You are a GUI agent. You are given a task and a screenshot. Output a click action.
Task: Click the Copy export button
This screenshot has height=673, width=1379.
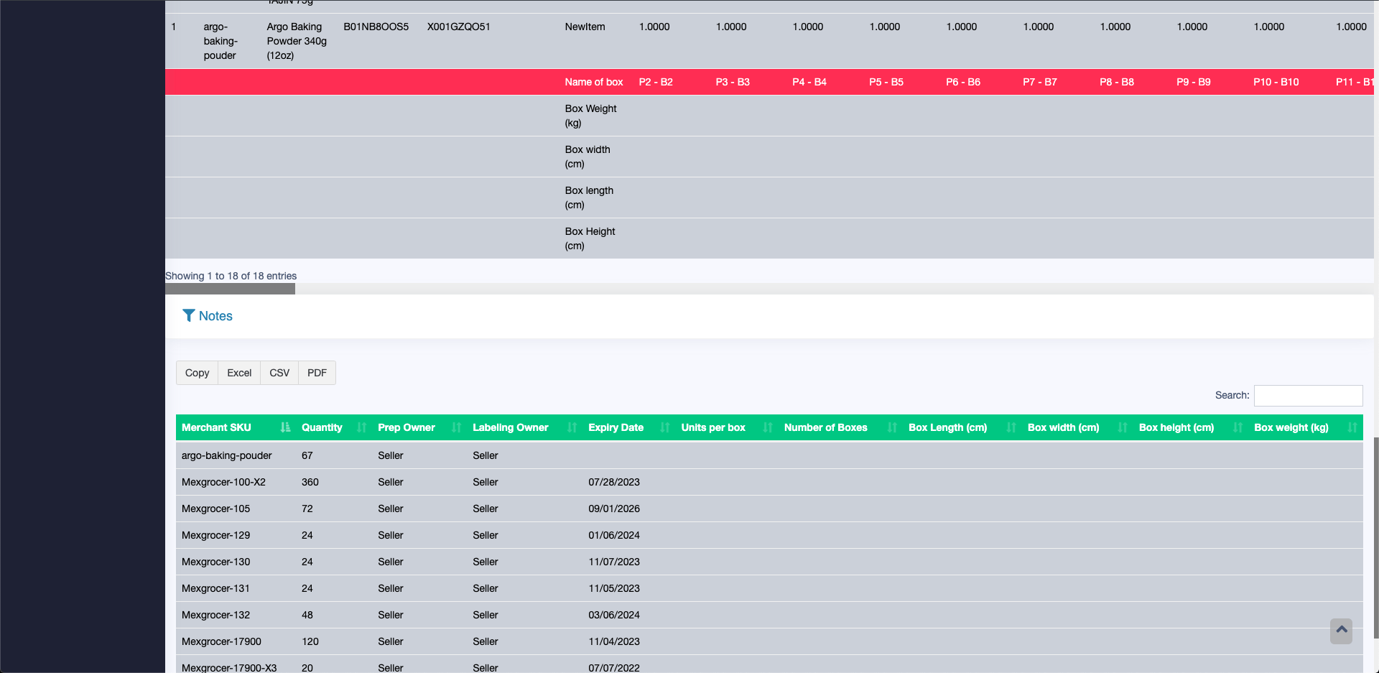pos(197,373)
